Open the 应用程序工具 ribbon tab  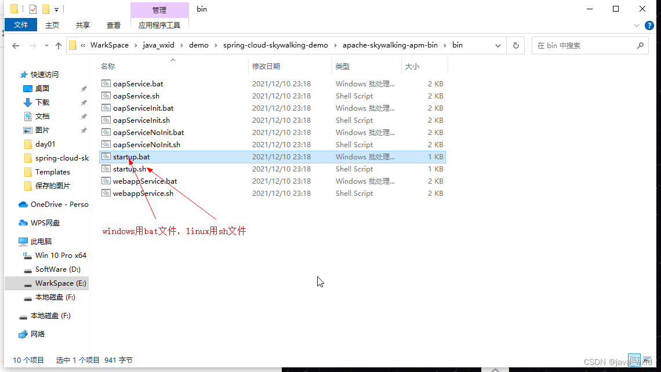(159, 25)
